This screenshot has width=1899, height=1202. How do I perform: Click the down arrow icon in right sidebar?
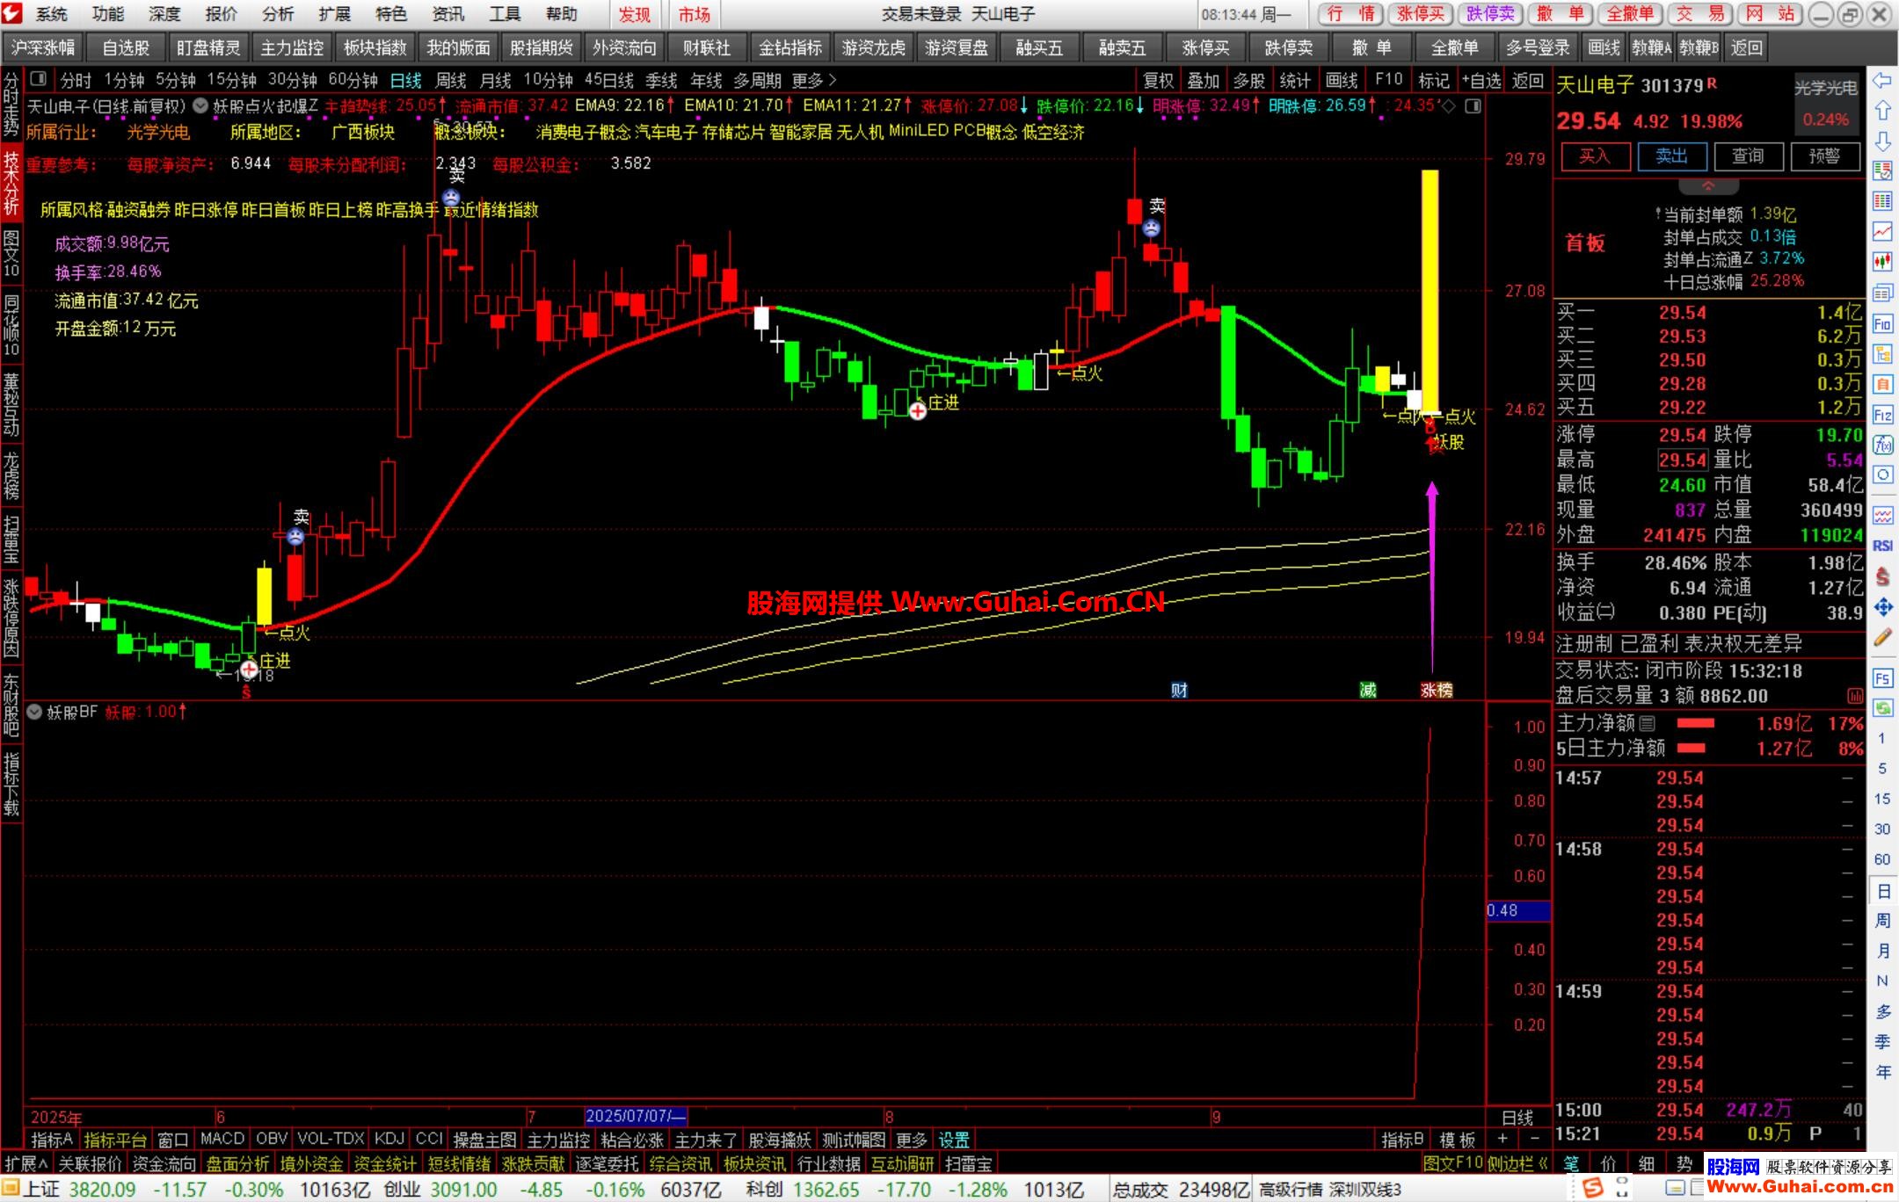[x=1882, y=141]
